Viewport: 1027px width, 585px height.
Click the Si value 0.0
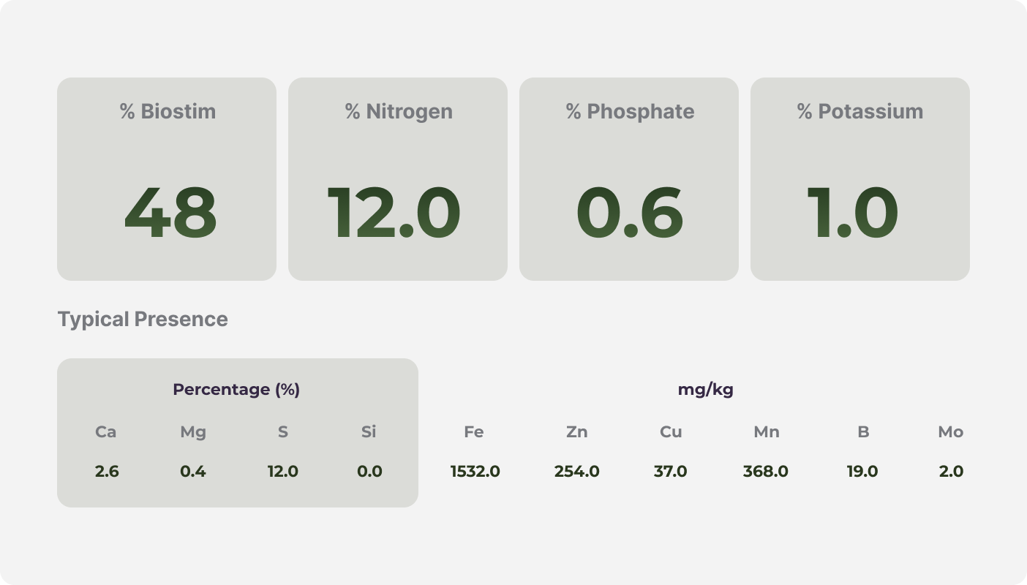[369, 472]
